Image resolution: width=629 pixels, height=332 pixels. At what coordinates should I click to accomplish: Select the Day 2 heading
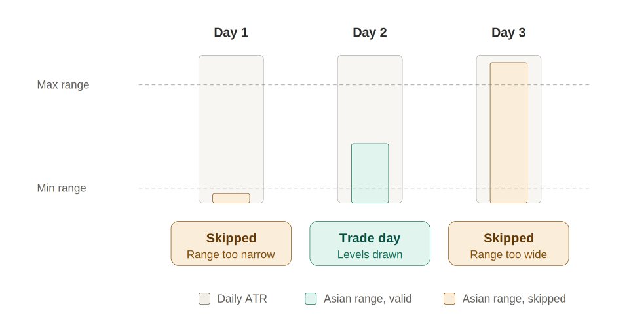coord(370,33)
